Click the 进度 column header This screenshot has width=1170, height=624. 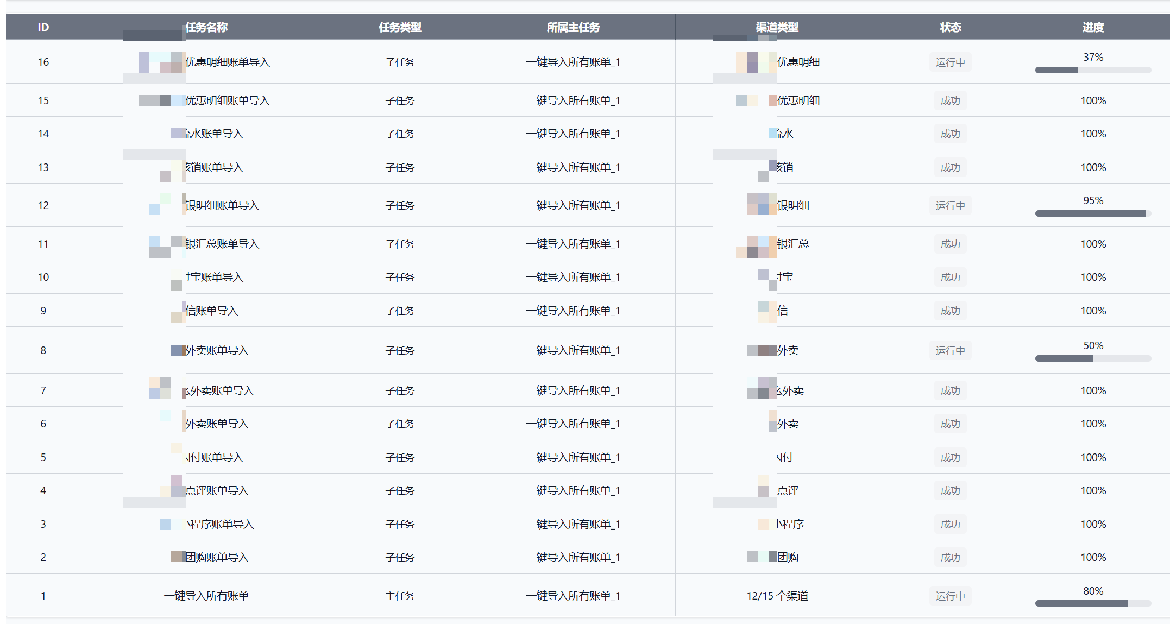pos(1093,27)
